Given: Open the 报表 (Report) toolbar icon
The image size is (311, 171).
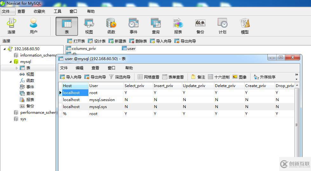Looking at the screenshot, I should (x=178, y=26).
